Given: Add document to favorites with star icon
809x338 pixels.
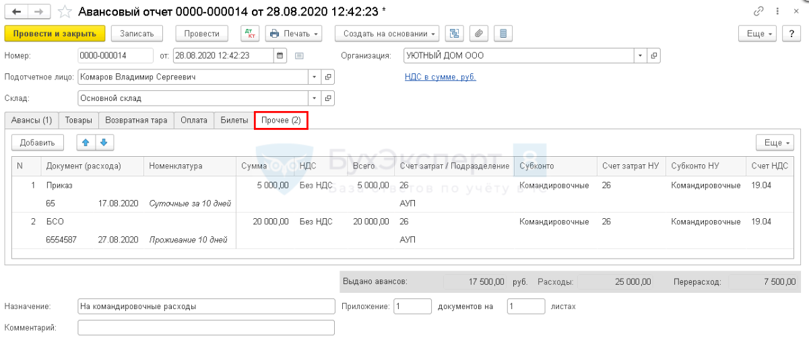Looking at the screenshot, I should tap(65, 12).
